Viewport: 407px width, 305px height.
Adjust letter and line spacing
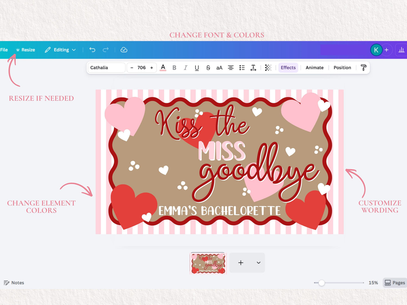click(253, 68)
